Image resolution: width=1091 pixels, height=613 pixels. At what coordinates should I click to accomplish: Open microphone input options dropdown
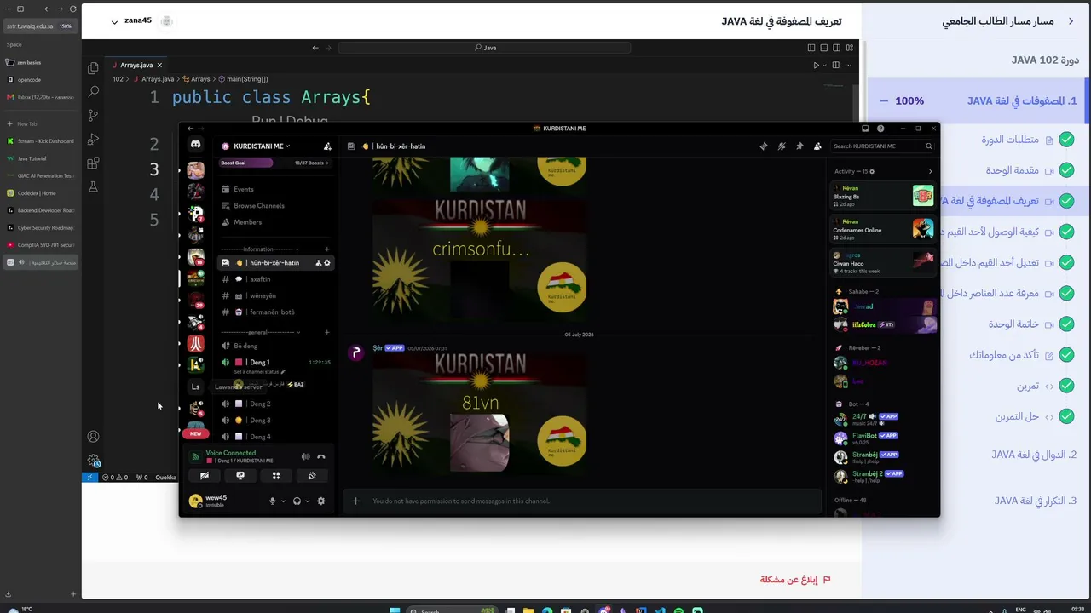tap(283, 501)
